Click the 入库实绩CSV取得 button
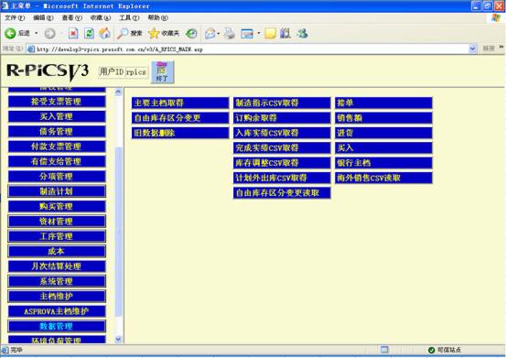 click(282, 133)
